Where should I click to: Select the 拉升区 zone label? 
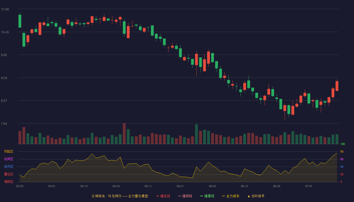click(9, 167)
